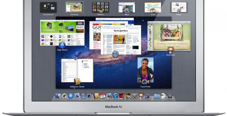This screenshot has width=227, height=116.
Task: Open the document stack beside Trash
Action: pyautogui.click(x=163, y=96)
